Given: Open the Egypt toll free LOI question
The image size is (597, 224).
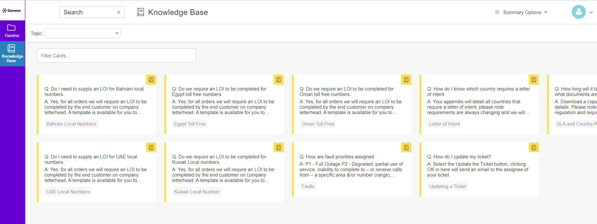Looking at the screenshot, I should click(x=219, y=91).
